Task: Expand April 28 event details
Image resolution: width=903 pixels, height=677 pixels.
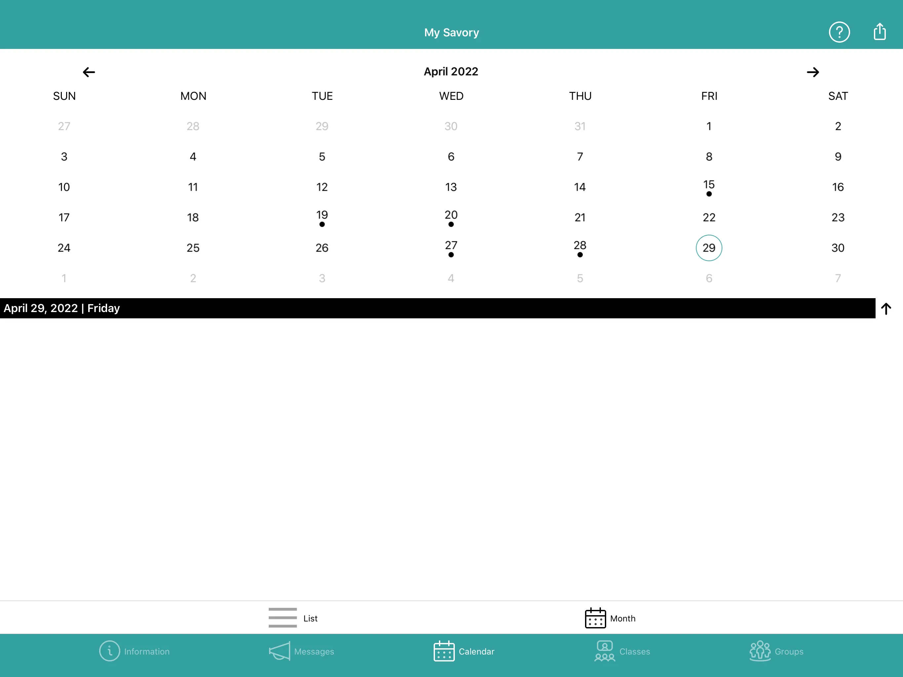Action: 579,248
